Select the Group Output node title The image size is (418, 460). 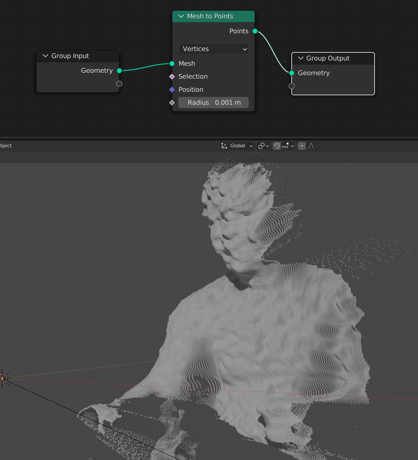pyautogui.click(x=328, y=58)
